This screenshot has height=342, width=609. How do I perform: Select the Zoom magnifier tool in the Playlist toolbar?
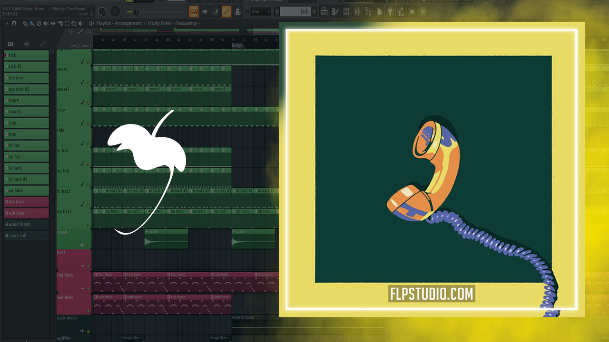(74, 23)
